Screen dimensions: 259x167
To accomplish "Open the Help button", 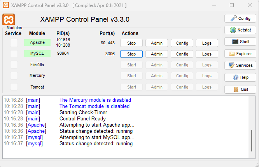I will (240, 77).
